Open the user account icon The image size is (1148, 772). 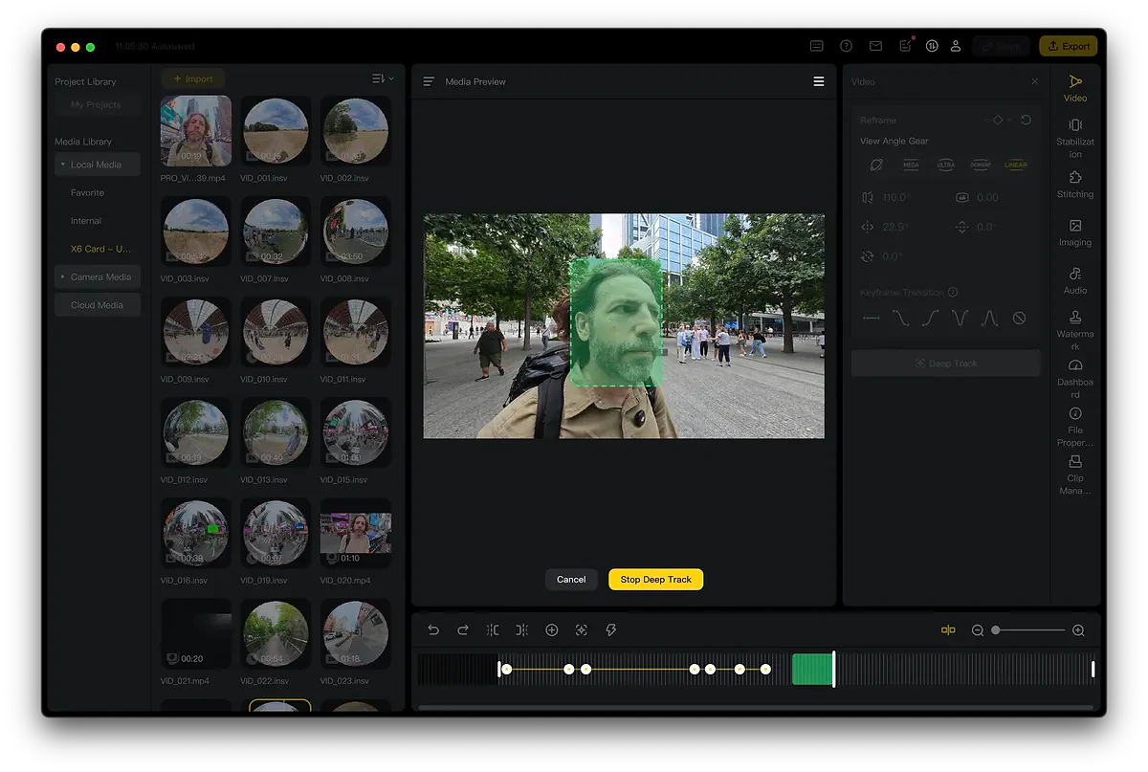tap(955, 46)
